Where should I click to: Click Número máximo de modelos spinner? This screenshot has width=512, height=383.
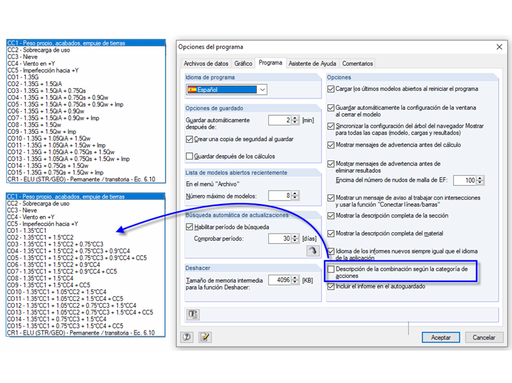(x=295, y=196)
